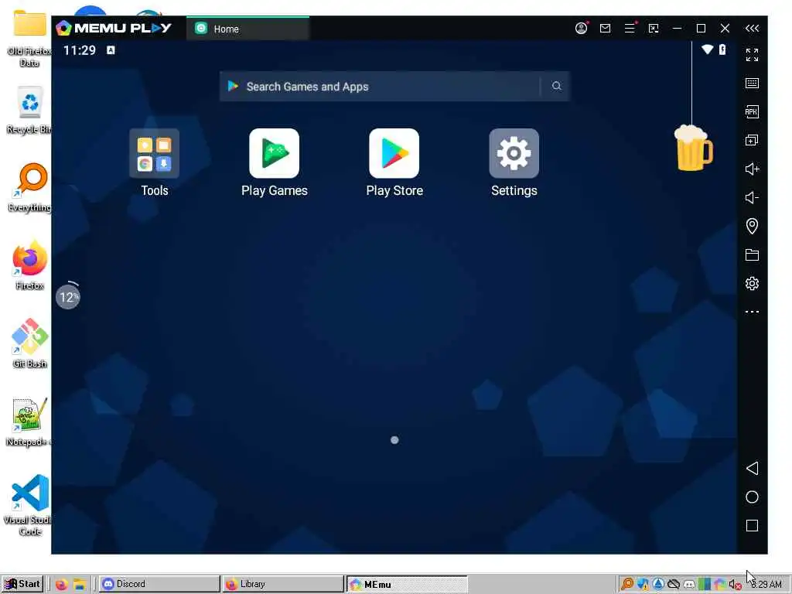Open MEmu emulator settings gear in sidebar
This screenshot has width=792, height=594.
(x=752, y=283)
